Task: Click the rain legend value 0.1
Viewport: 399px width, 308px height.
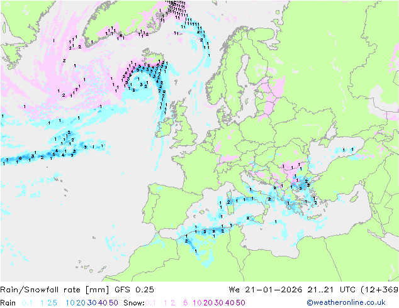Action: (x=27, y=303)
